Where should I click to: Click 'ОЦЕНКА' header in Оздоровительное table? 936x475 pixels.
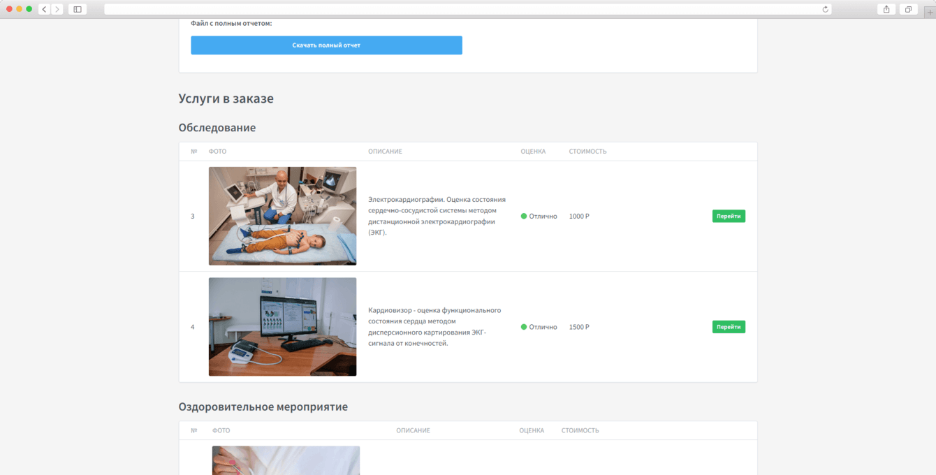[x=532, y=430]
